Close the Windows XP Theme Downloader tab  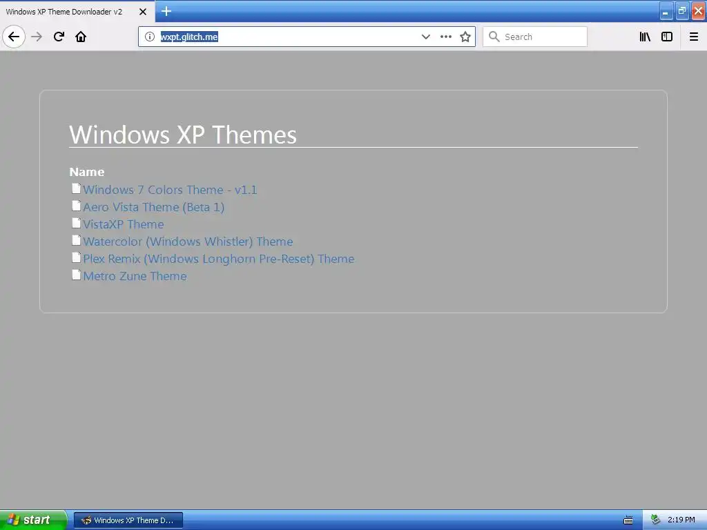coord(142,12)
